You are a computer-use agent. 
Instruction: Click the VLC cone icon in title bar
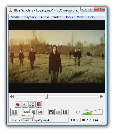[x=11, y=10]
